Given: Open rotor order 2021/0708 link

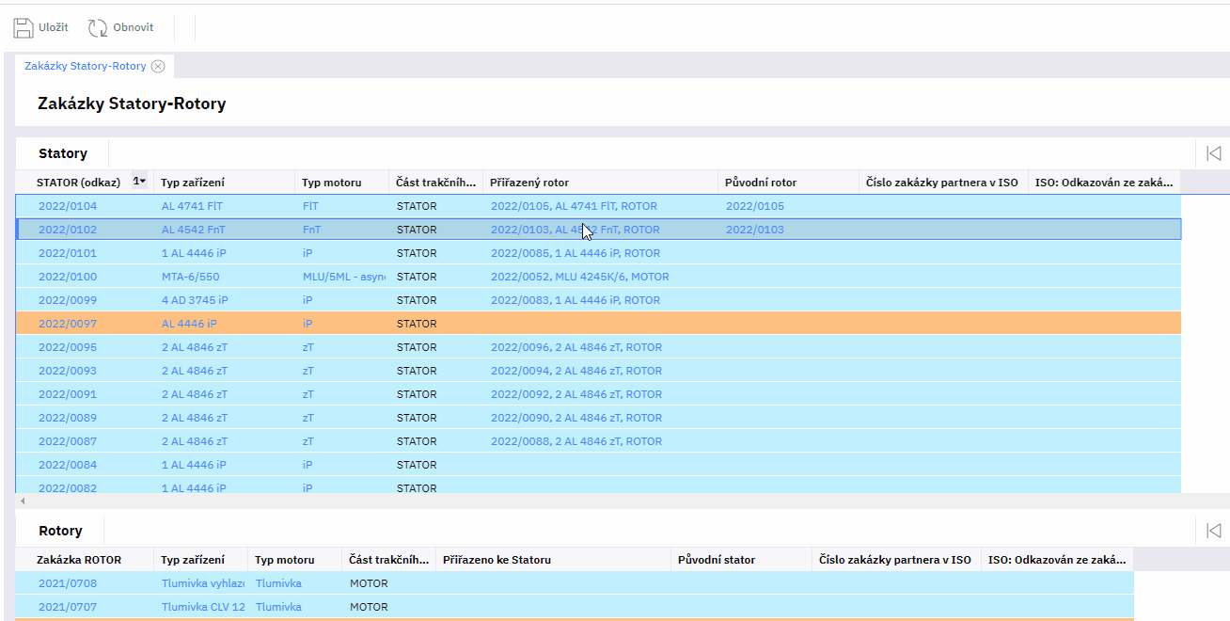Looking at the screenshot, I should pyautogui.click(x=68, y=583).
